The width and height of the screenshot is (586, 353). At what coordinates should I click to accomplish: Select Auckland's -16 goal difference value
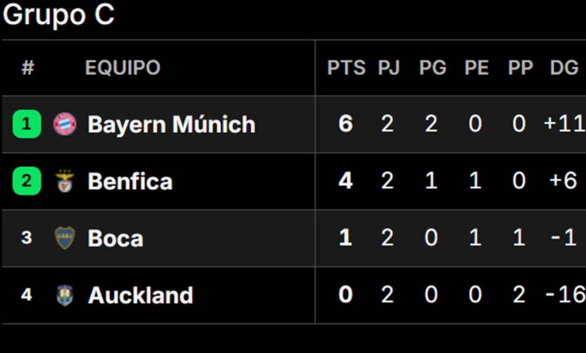[x=566, y=294]
